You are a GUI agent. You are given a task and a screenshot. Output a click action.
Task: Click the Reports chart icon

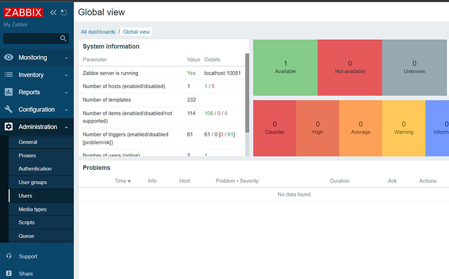[x=8, y=92]
